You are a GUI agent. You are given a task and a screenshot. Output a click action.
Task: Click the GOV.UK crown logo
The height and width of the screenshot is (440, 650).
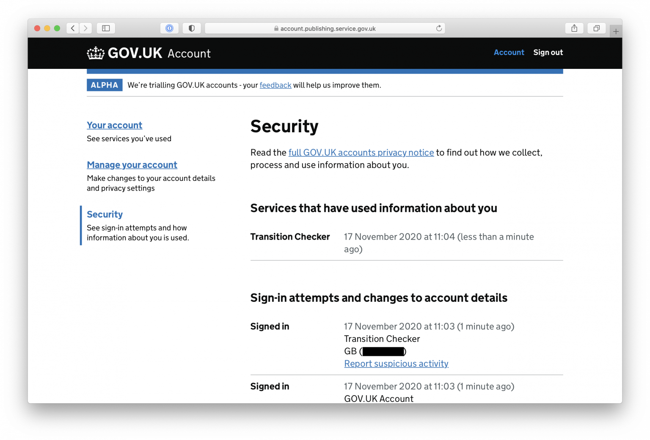(96, 53)
